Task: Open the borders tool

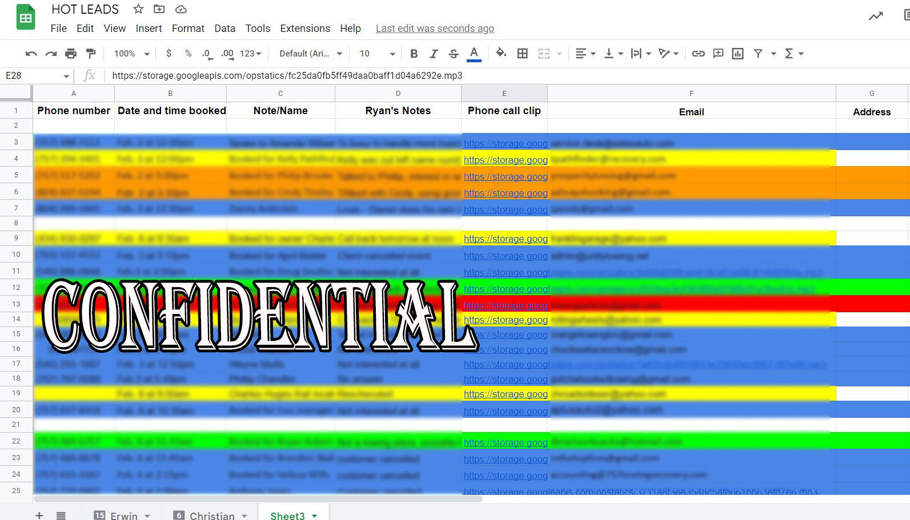Action: pyautogui.click(x=522, y=54)
